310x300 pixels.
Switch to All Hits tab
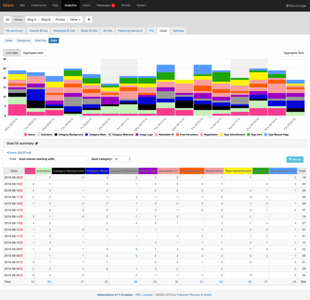(107, 31)
